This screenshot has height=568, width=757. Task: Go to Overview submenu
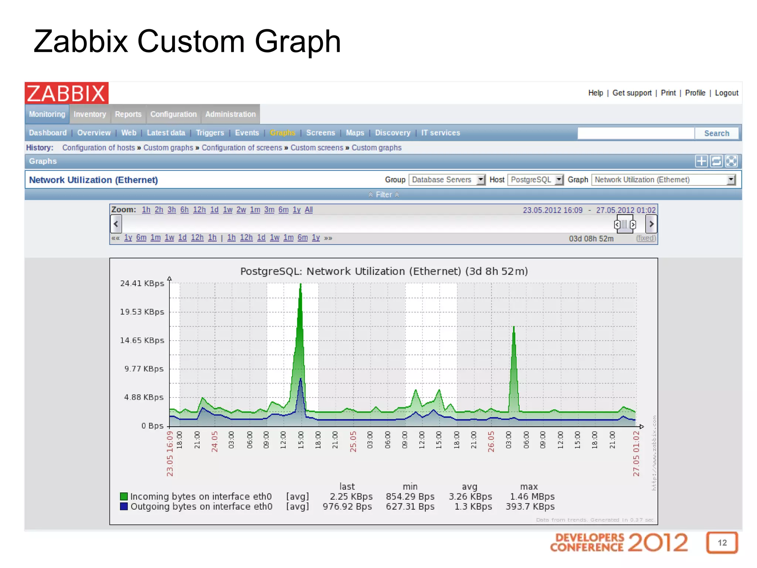tap(94, 133)
